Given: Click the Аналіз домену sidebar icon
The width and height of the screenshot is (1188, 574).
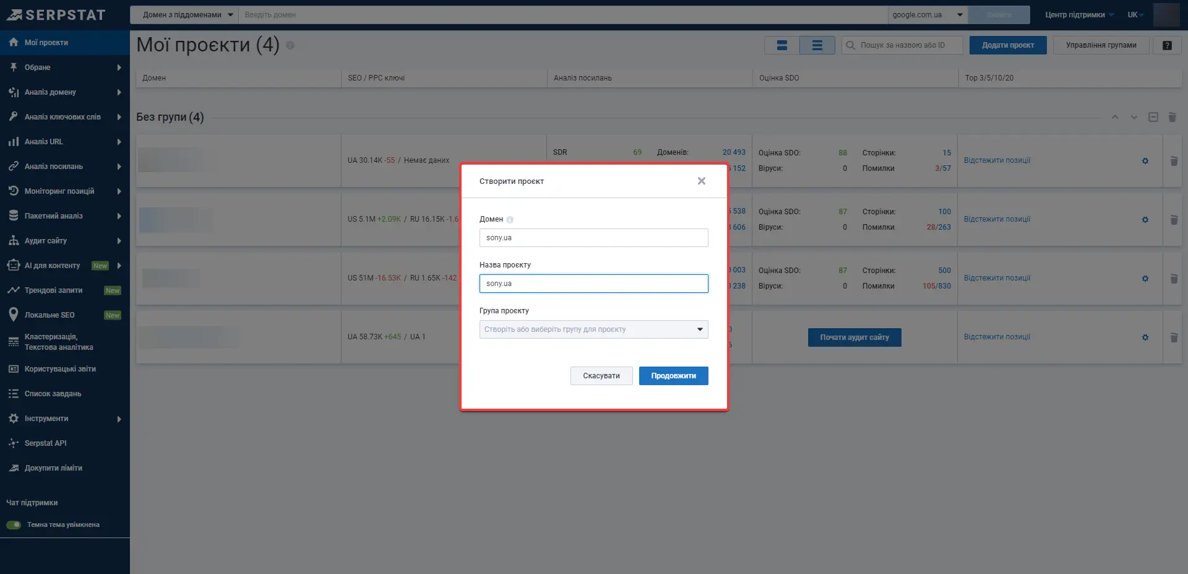Looking at the screenshot, I should coord(13,92).
